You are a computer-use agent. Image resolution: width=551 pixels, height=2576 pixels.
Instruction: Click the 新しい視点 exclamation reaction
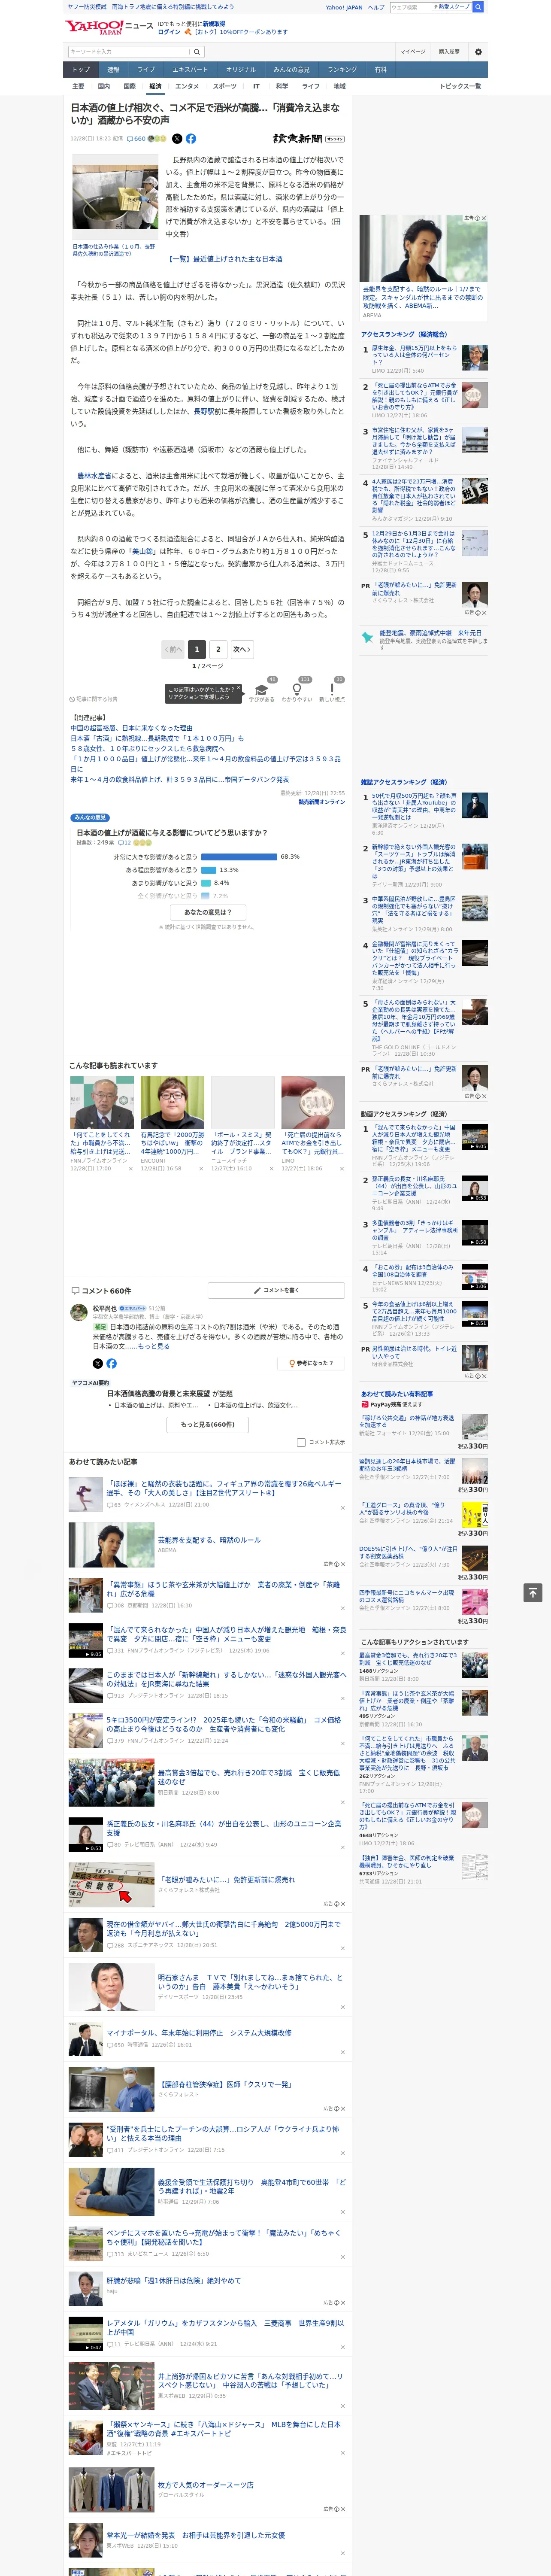click(x=332, y=691)
